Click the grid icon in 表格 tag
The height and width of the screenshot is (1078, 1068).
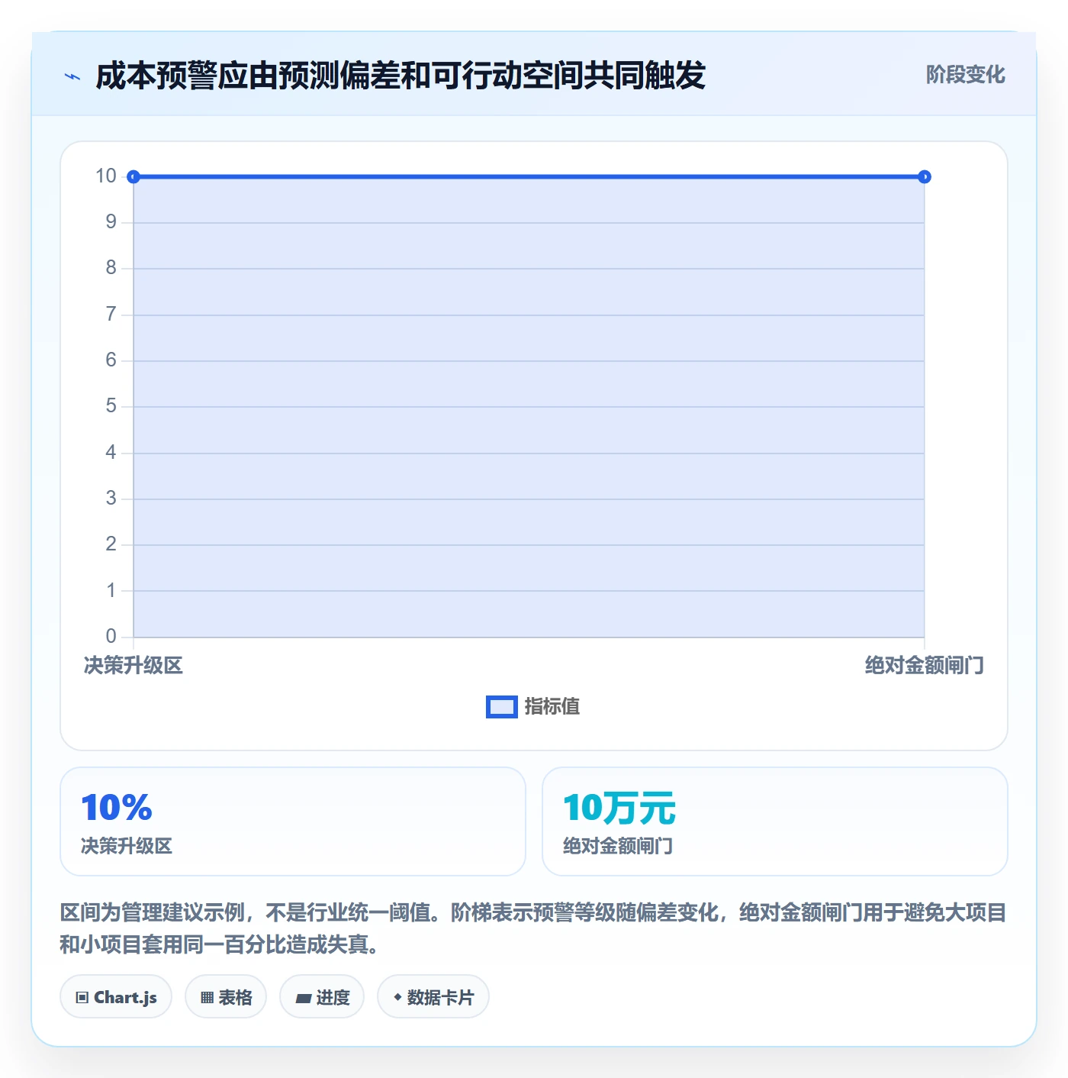[x=207, y=997]
